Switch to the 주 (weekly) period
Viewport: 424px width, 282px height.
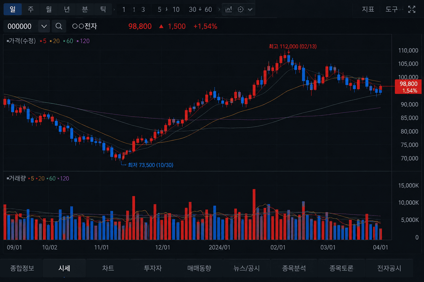click(x=31, y=9)
